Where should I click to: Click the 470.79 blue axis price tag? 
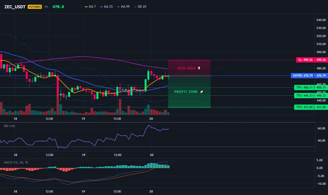point(321,76)
